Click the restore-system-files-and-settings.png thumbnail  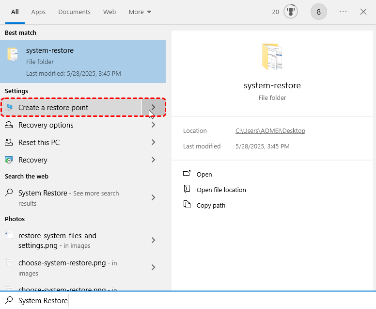tap(9, 235)
